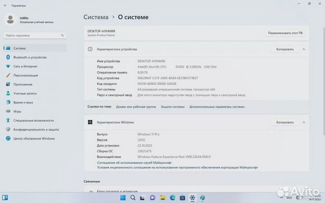Open Дополнительные параметры системы link
This screenshot has width=325, height=203.
click(217, 107)
